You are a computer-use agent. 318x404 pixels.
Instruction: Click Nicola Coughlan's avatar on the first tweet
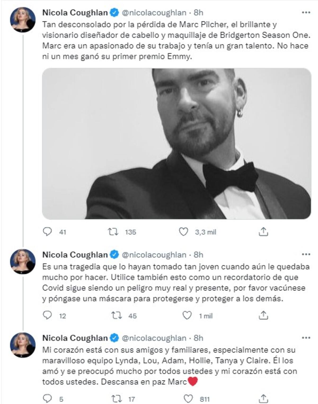tap(23, 20)
